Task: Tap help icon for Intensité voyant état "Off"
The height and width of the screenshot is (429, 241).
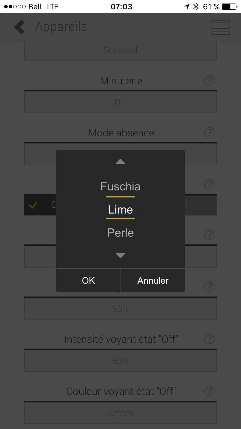Action: [x=209, y=339]
